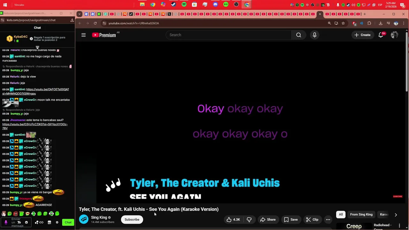409x230 pixels.
Task: Open the Creep video thumbnail
Action: coord(354,226)
